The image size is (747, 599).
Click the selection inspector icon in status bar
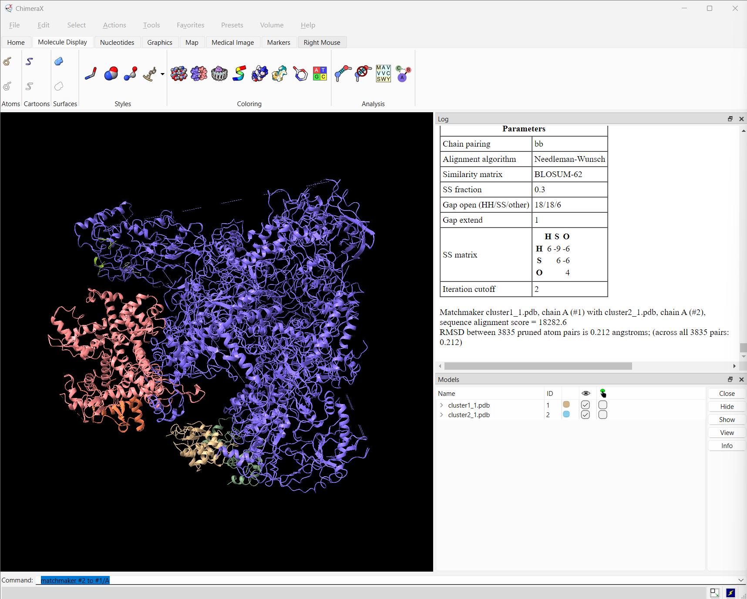pos(714,592)
